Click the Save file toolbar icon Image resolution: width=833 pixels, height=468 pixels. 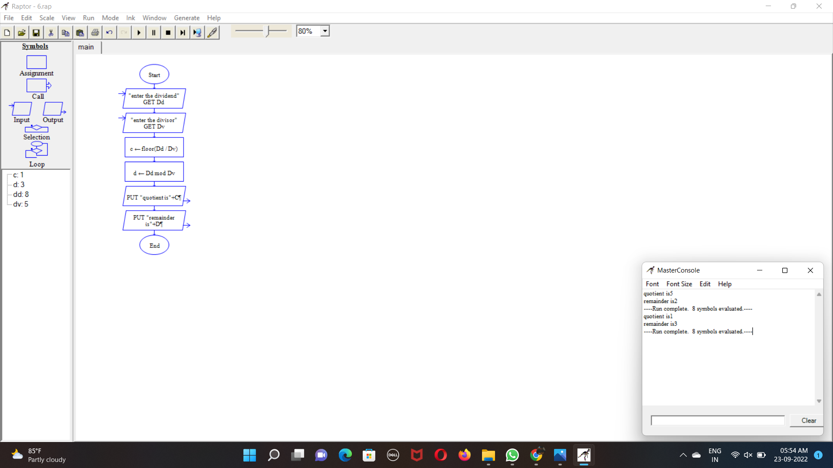click(36, 32)
